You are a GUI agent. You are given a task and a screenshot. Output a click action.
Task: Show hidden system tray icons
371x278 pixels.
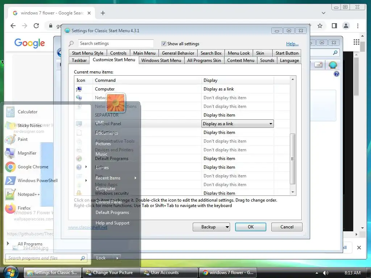click(317, 273)
